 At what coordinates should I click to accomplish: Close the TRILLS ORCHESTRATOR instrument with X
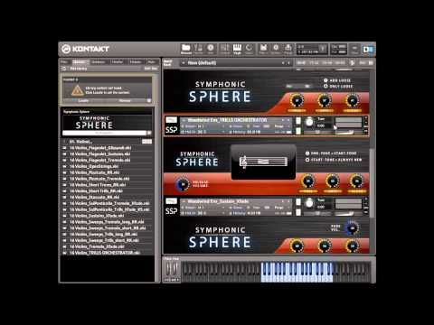pyautogui.click(x=366, y=118)
